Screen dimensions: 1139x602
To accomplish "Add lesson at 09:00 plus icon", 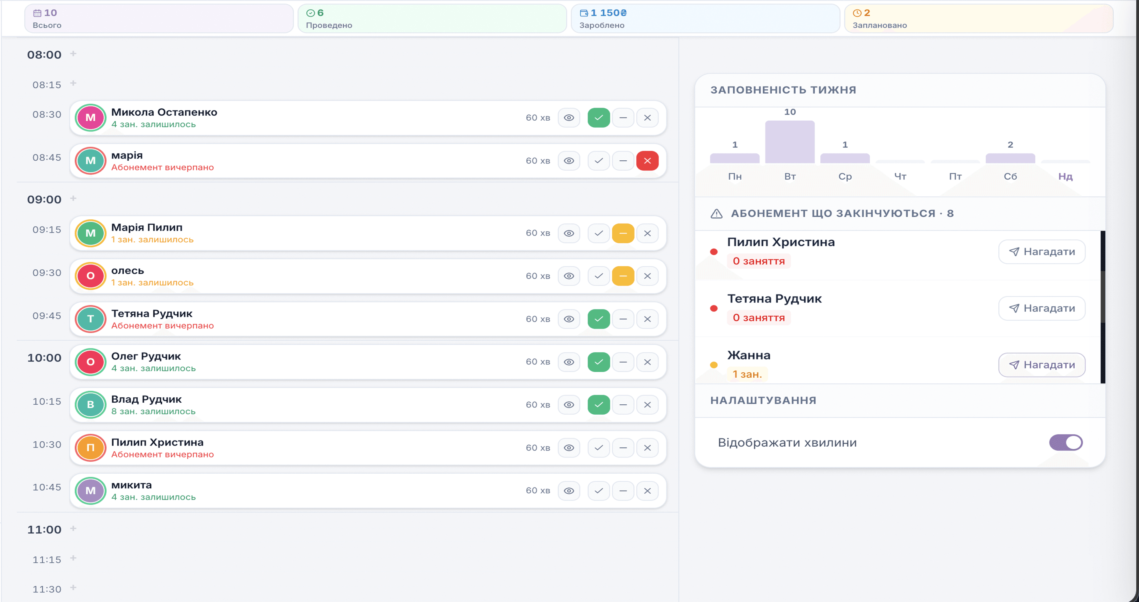I will [x=73, y=198].
